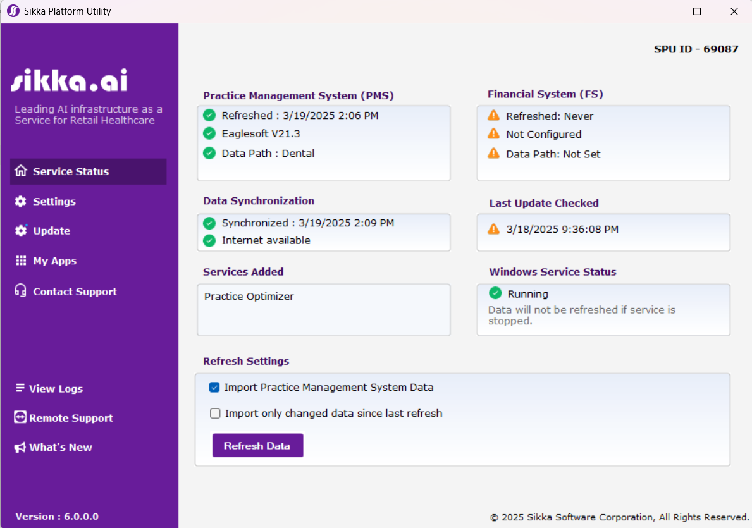Click the Practice Optimizer service entry
This screenshot has width=752, height=528.
click(x=249, y=297)
